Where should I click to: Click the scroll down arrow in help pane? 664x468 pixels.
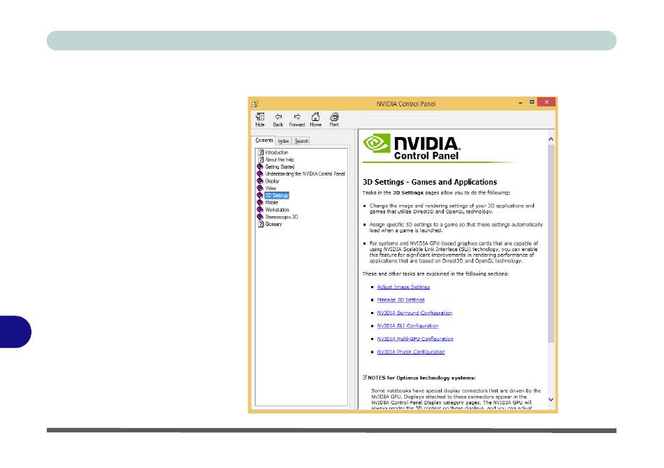tap(551, 399)
